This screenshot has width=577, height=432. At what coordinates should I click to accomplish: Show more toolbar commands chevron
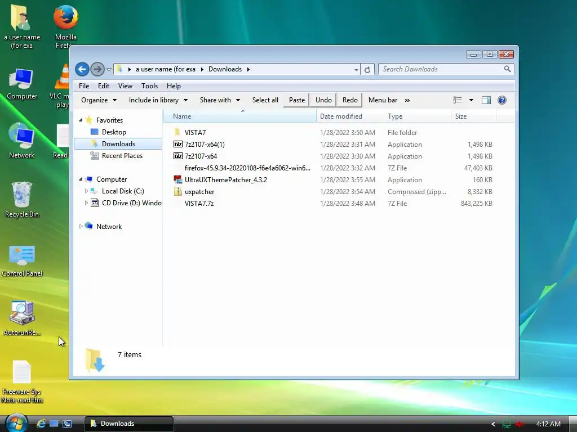click(x=407, y=100)
